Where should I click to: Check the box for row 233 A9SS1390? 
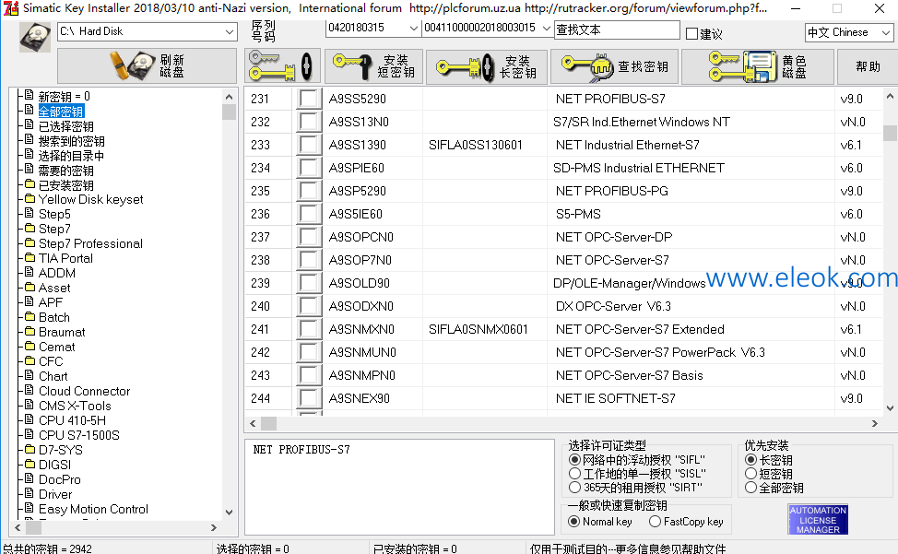click(308, 144)
